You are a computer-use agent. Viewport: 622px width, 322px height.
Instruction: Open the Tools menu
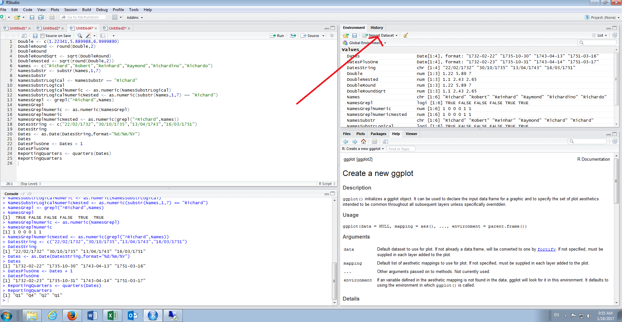pyautogui.click(x=134, y=10)
